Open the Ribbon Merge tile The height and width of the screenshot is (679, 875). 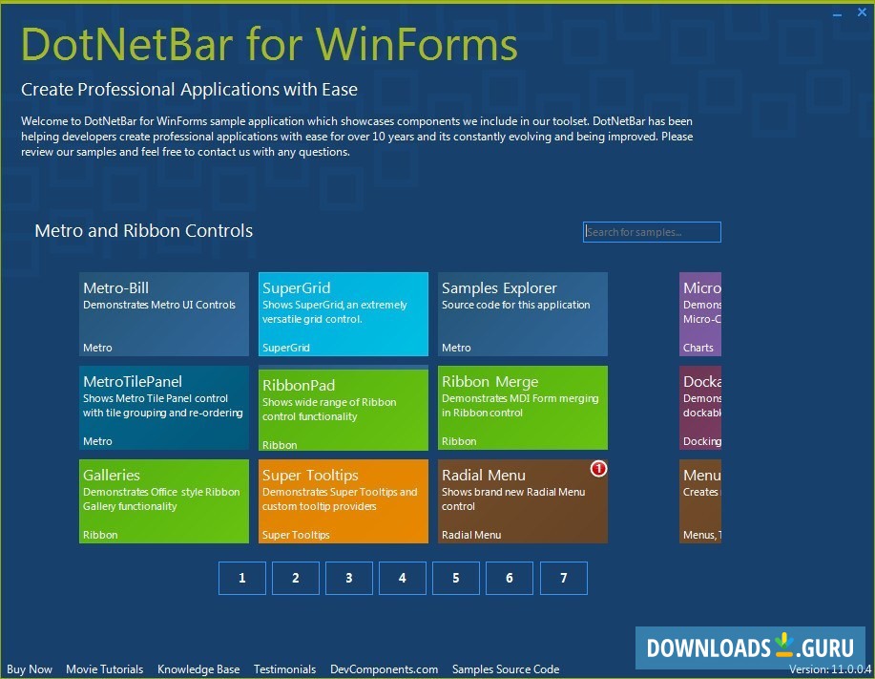coord(522,408)
